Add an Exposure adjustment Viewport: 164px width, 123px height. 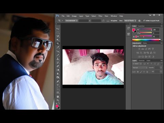149,49
